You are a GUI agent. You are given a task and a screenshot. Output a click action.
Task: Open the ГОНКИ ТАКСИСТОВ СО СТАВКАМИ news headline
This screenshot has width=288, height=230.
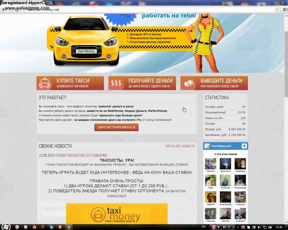tap(81, 155)
